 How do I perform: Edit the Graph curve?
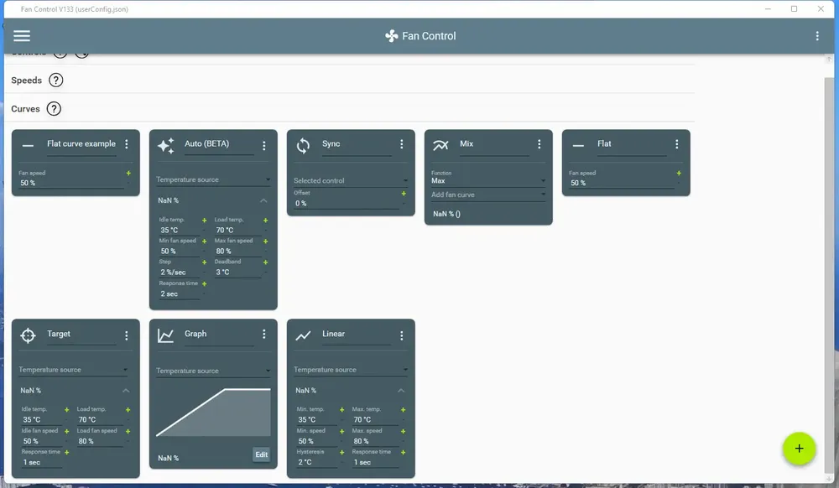(261, 454)
